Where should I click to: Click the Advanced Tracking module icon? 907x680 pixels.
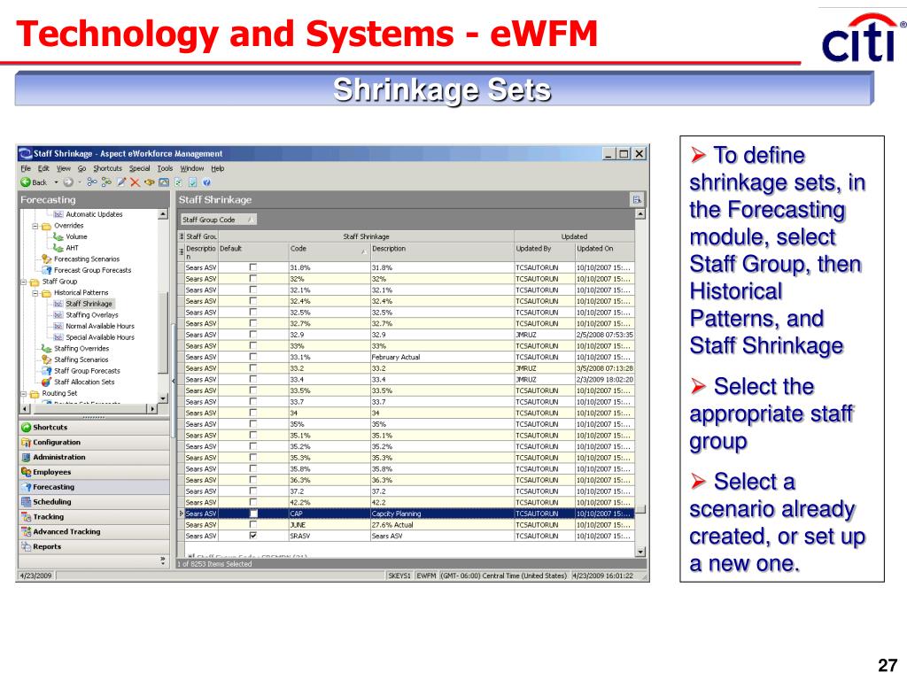(x=26, y=532)
